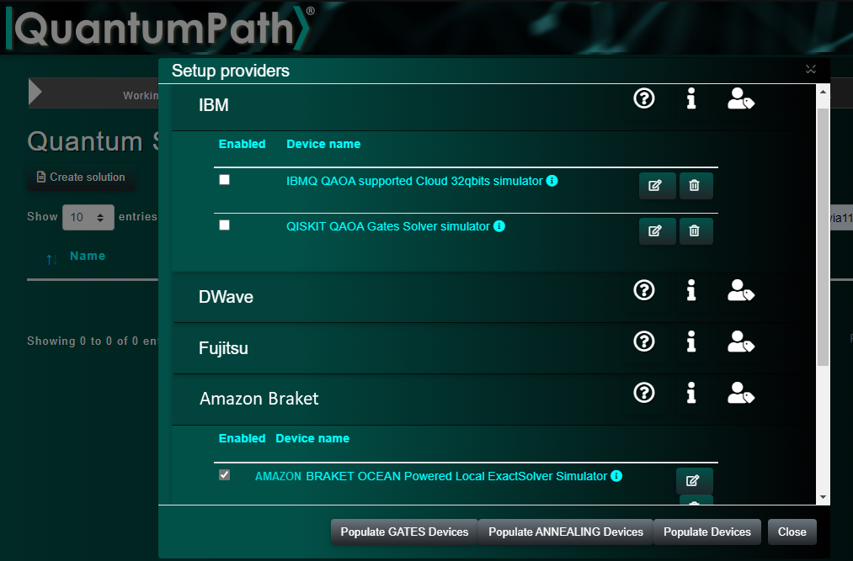Screen dimensions: 853x561
Task: Open the IBM provider help icon
Action: [644, 98]
